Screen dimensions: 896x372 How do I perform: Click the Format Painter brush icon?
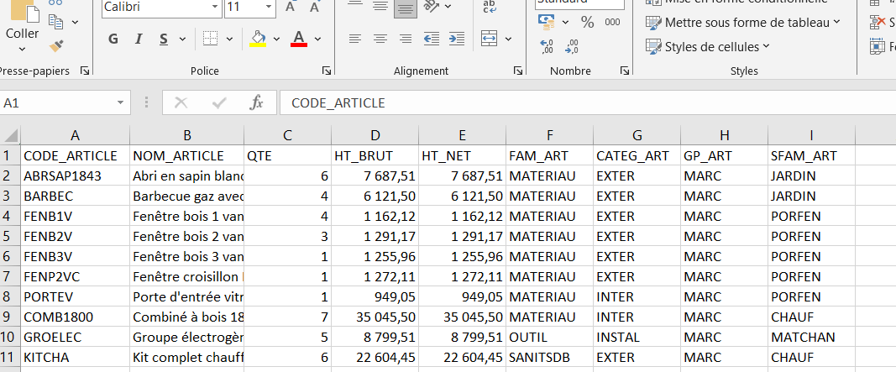pyautogui.click(x=56, y=45)
